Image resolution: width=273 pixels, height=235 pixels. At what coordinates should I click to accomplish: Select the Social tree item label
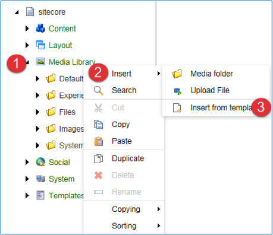[59, 162]
